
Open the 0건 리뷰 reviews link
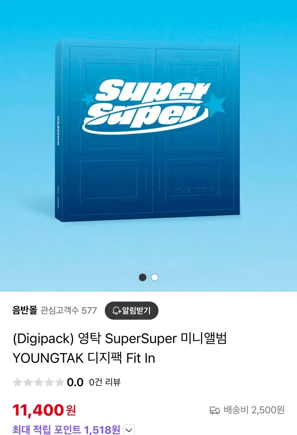[x=105, y=382]
